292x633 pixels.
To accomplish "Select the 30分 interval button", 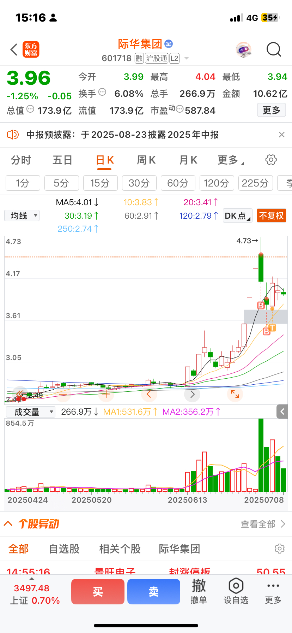I will pos(139,183).
